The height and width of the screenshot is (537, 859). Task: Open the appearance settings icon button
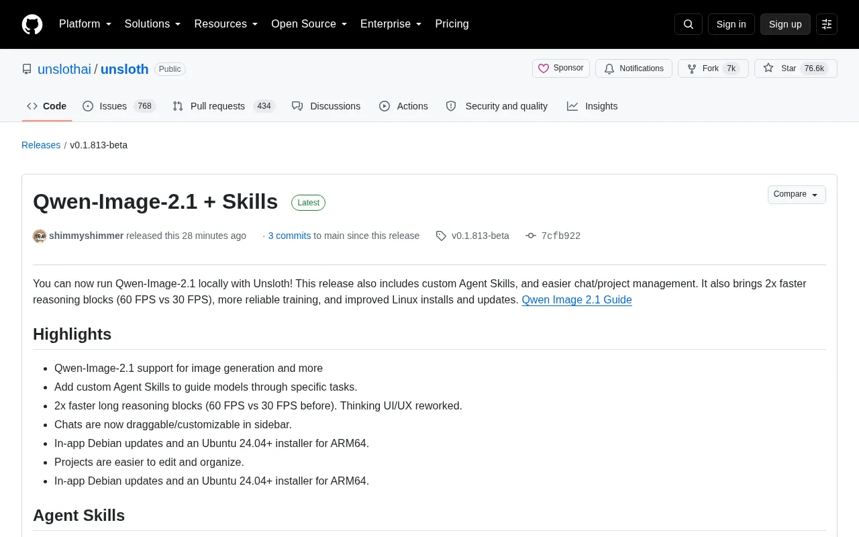pos(827,24)
